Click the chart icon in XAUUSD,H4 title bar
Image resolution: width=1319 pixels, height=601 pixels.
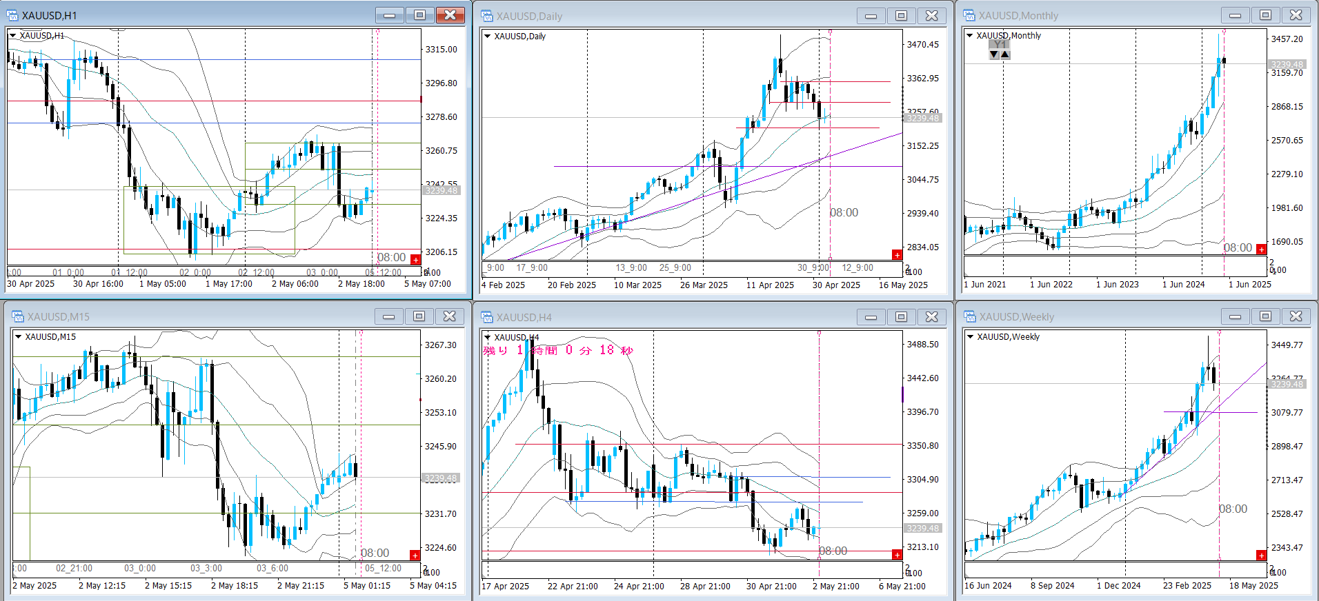[x=487, y=317]
